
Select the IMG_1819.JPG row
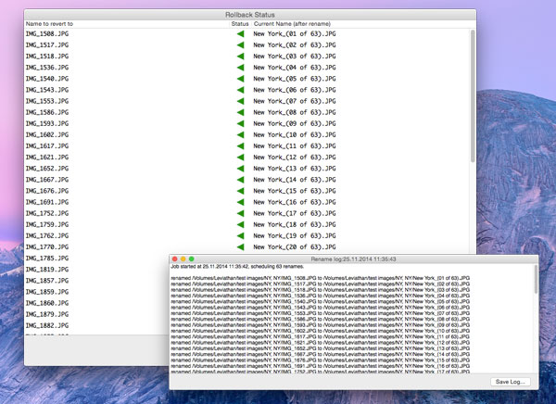pyautogui.click(x=47, y=270)
